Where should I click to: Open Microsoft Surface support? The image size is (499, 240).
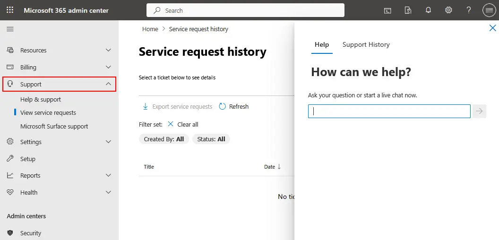coord(54,126)
